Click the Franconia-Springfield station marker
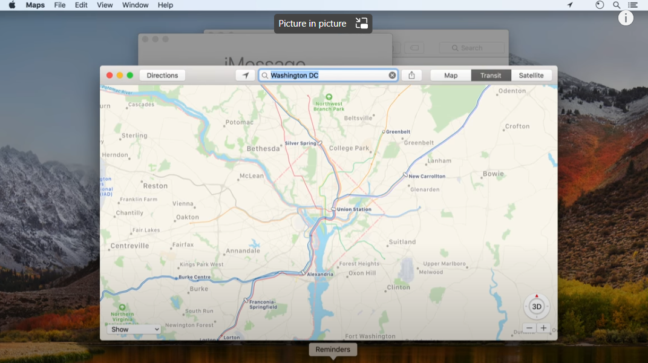The image size is (648, 363). 246,300
